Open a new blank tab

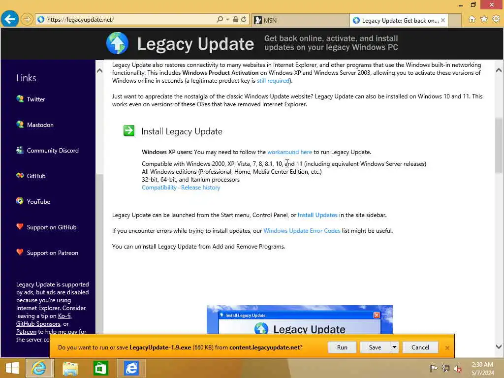[x=454, y=20]
